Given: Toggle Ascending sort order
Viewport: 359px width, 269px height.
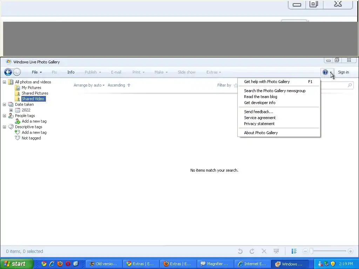Looking at the screenshot, I should pyautogui.click(x=119, y=85).
